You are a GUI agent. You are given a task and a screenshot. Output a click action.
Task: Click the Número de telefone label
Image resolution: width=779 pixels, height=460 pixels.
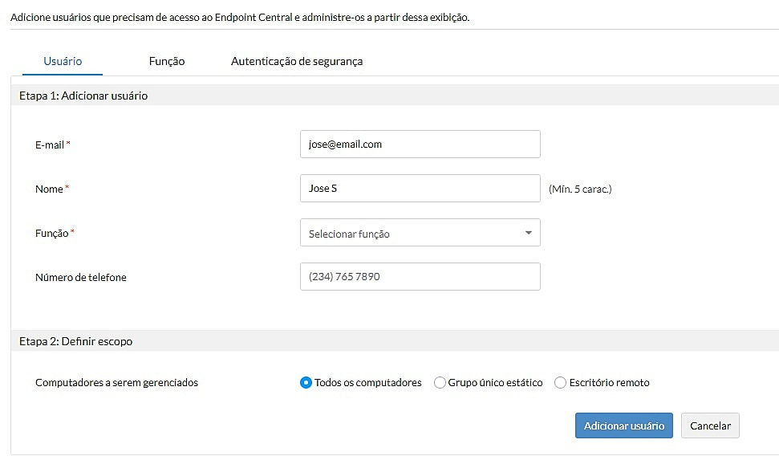point(81,278)
